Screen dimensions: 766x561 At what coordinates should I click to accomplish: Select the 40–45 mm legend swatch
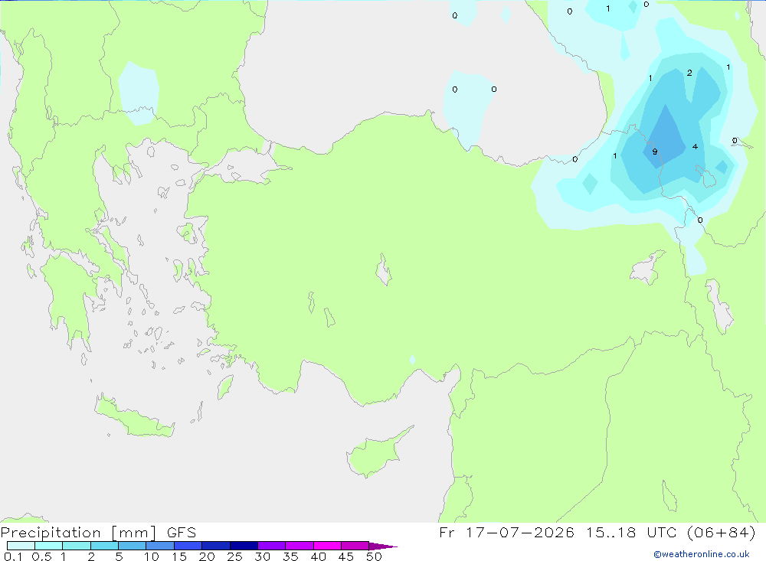click(327, 546)
